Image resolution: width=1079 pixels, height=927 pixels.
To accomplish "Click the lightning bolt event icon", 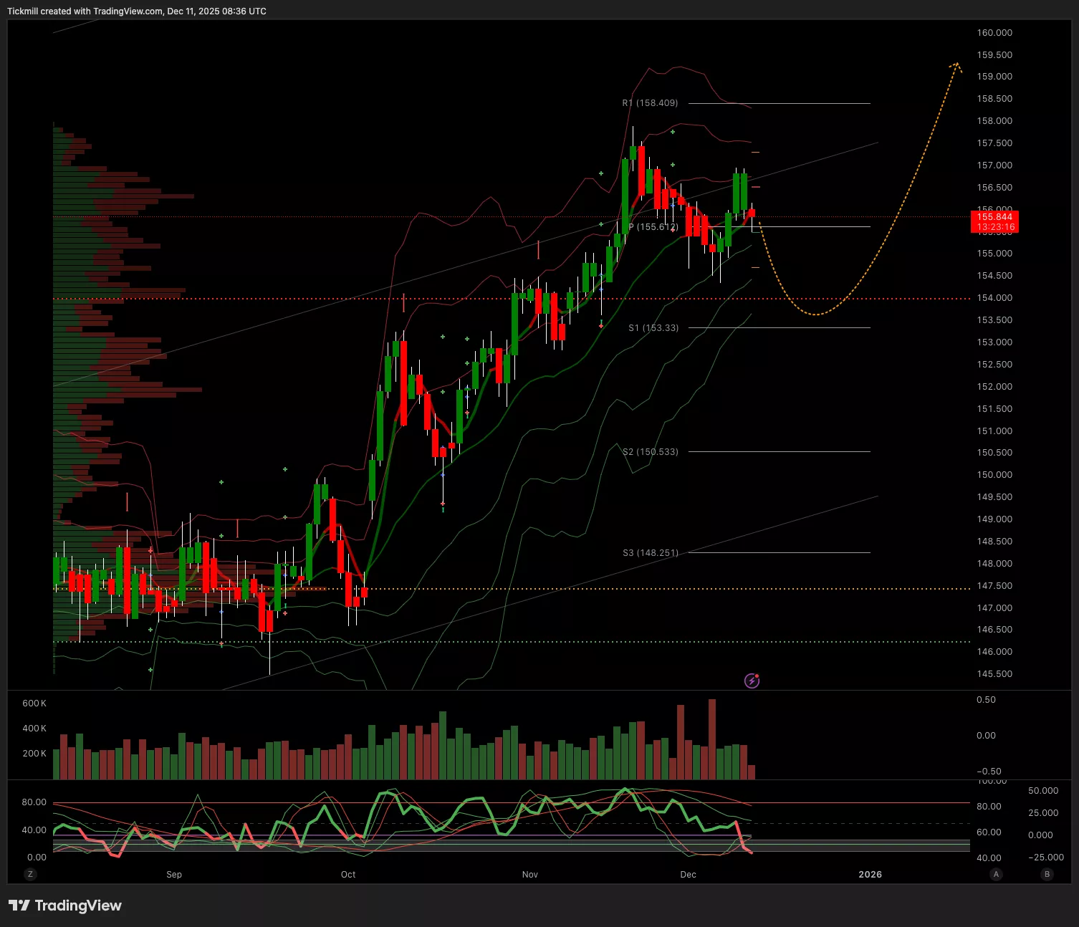I will point(752,681).
